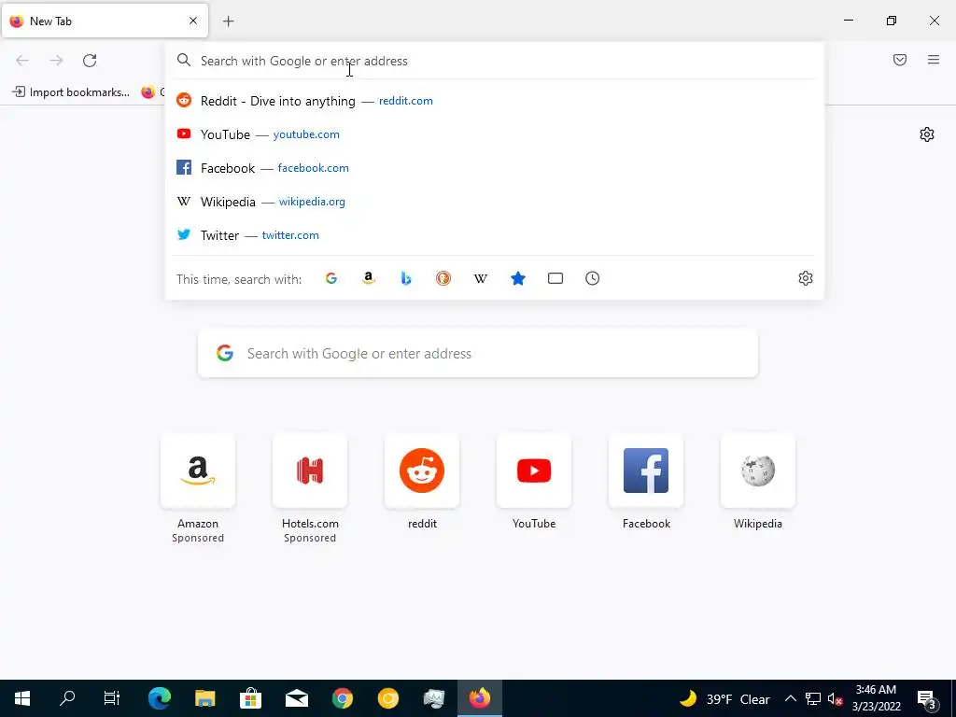Open the Firefox application menu

click(x=934, y=60)
